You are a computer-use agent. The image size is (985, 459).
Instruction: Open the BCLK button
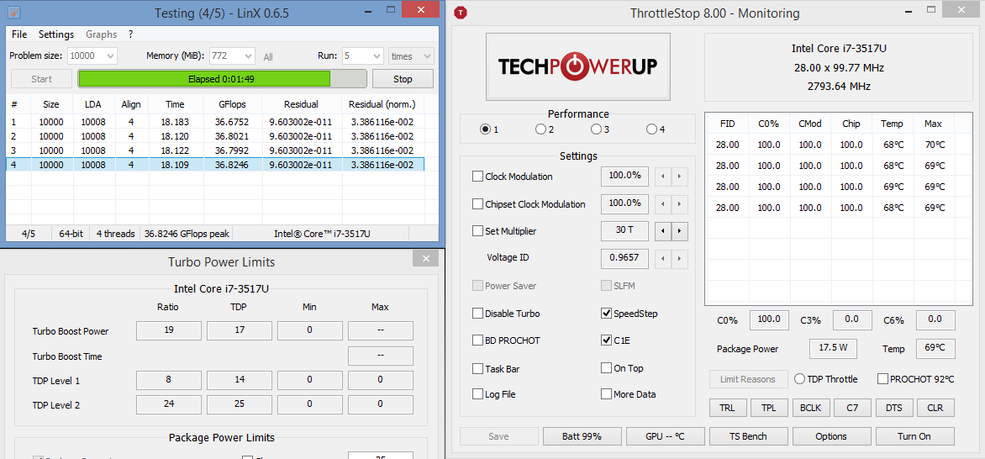[x=810, y=408]
